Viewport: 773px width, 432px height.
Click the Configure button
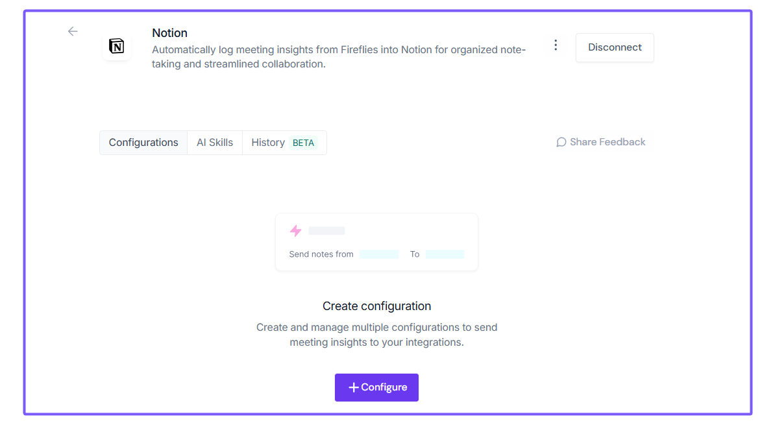click(376, 388)
